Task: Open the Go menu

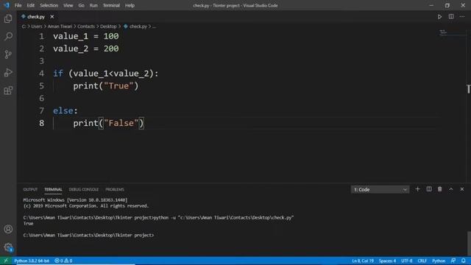Action: click(x=81, y=5)
